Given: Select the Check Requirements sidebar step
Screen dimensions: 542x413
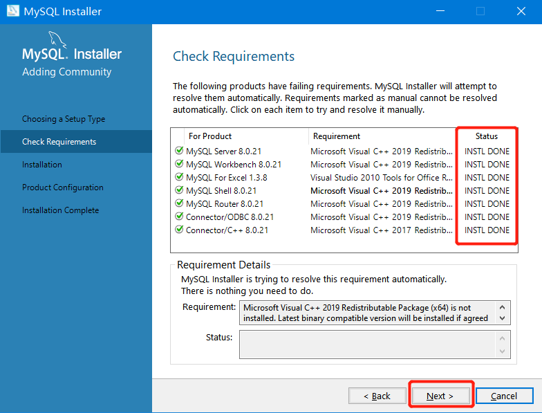Looking at the screenshot, I should (59, 142).
